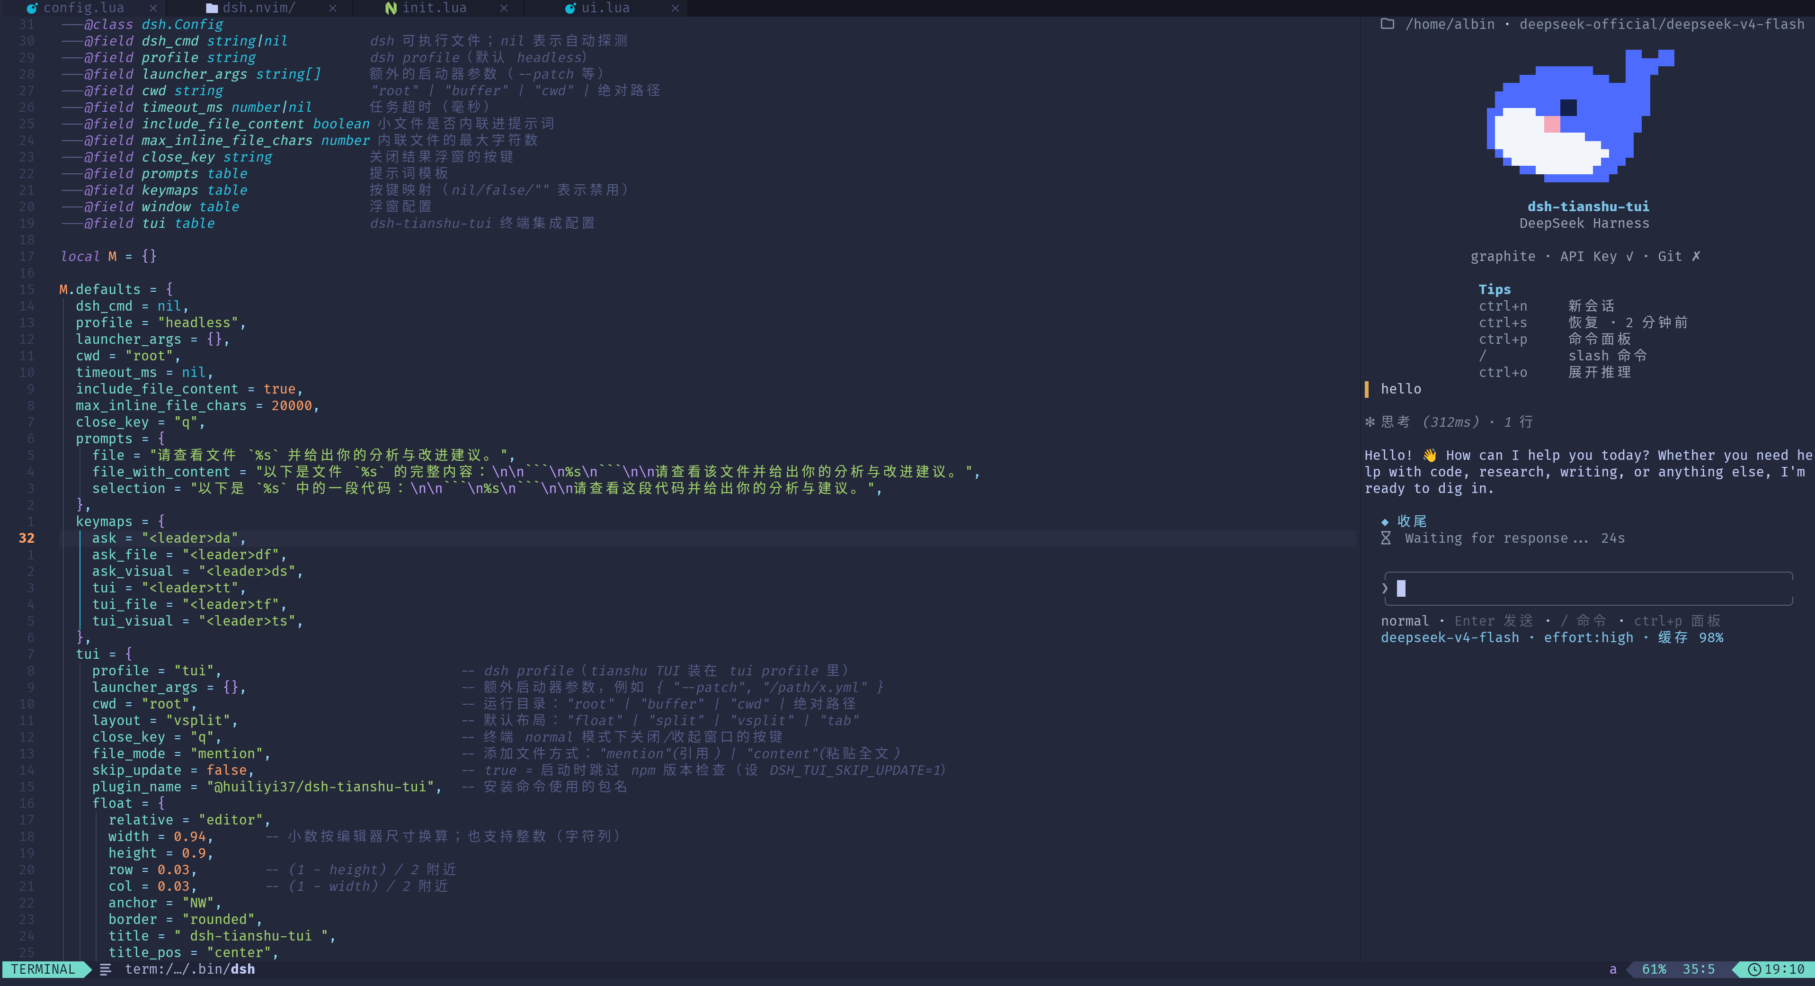The image size is (1815, 986).
Task: Click the slash 命令 tip row
Action: coord(1563,356)
